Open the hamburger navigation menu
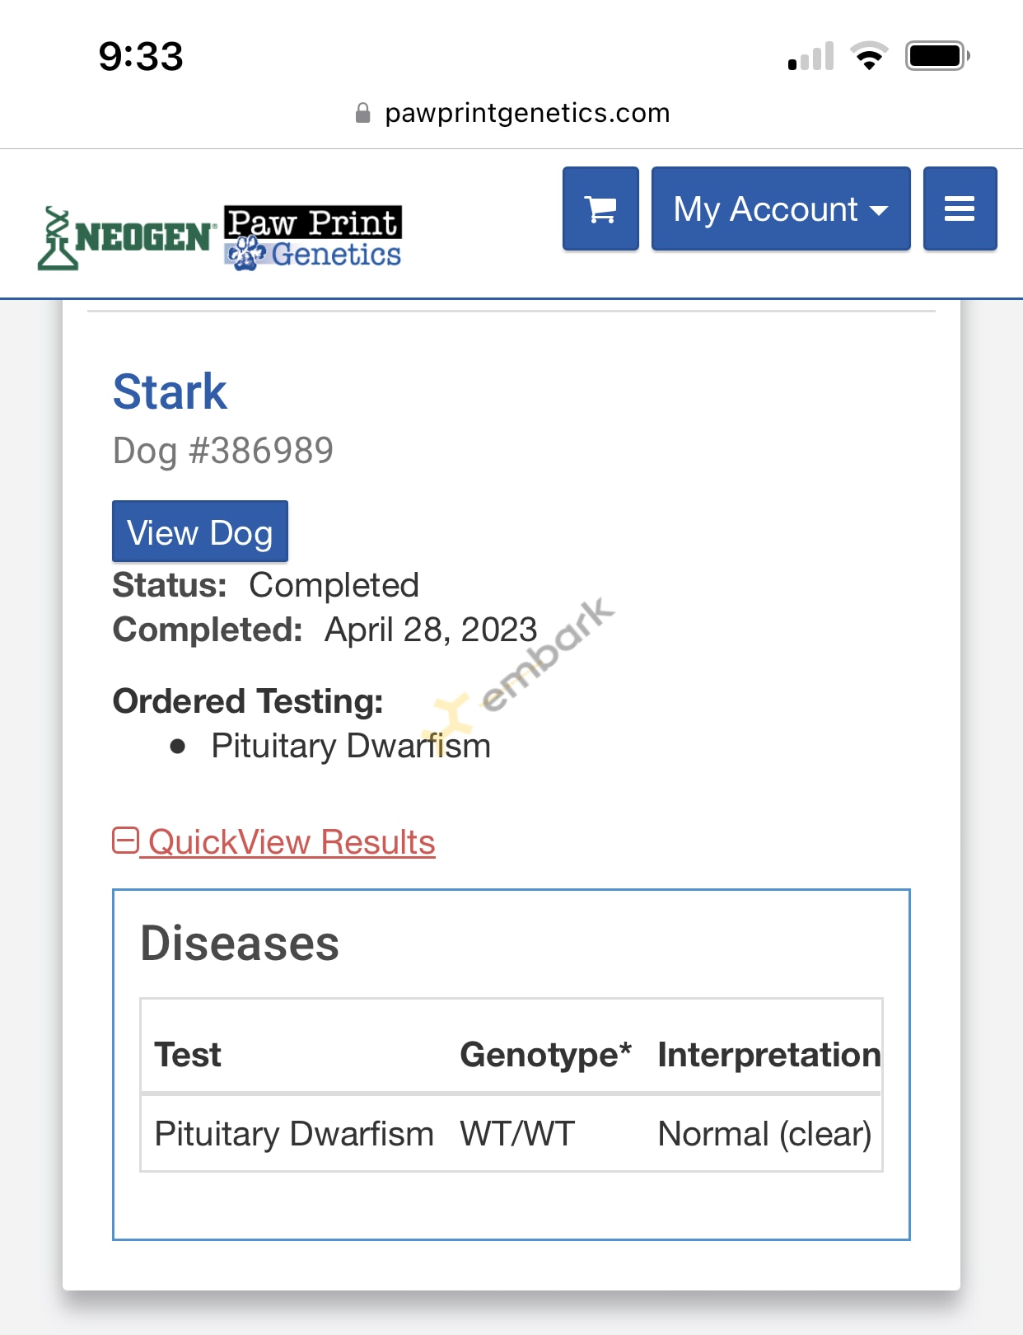Screen dimensions: 1023x1335 pyautogui.click(x=960, y=209)
